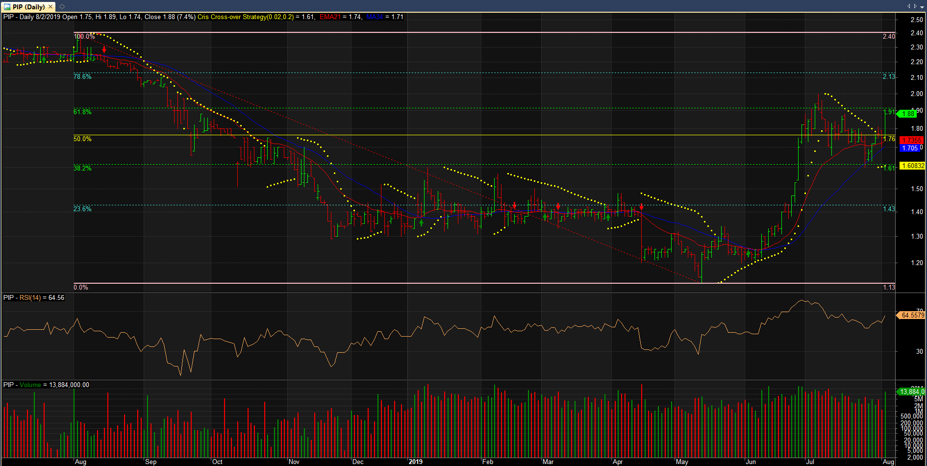This screenshot has height=466, width=927.
Task: Click the Jun label on the date axis
Action: tap(751, 462)
